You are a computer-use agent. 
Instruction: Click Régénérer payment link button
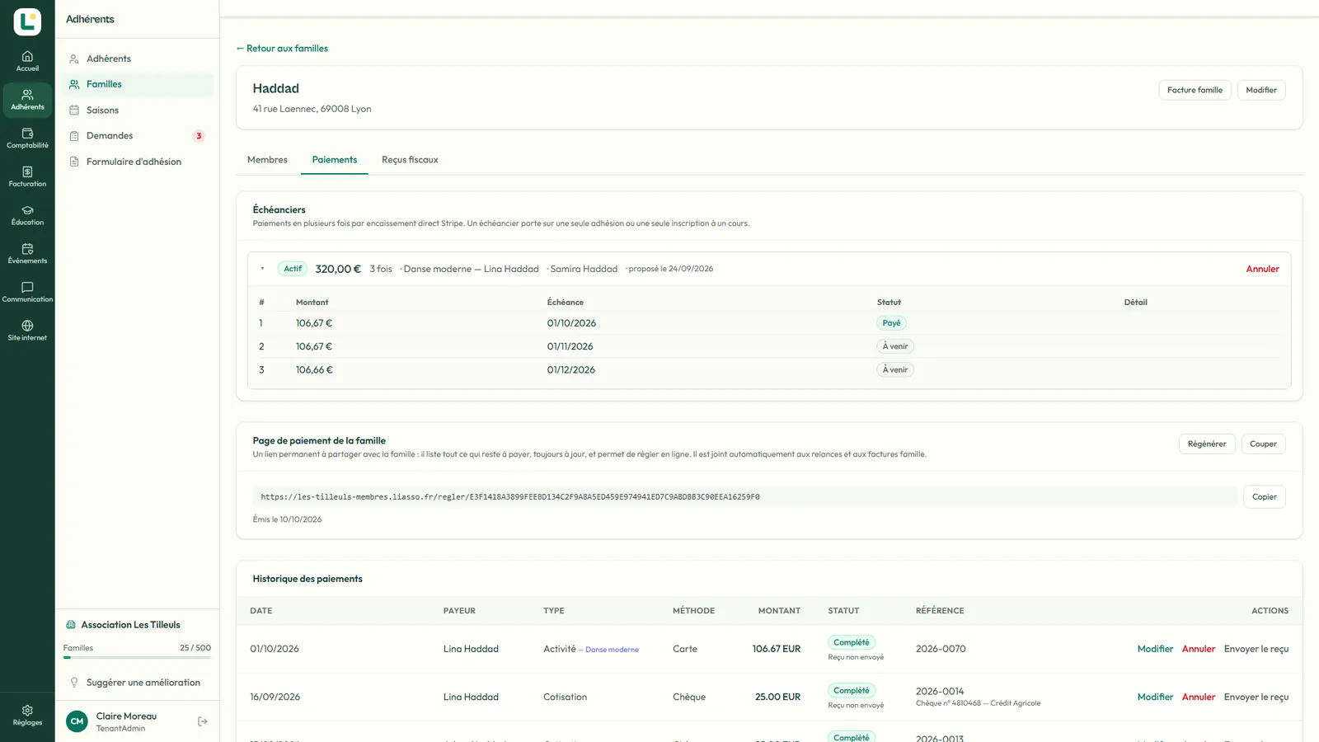[1207, 444]
